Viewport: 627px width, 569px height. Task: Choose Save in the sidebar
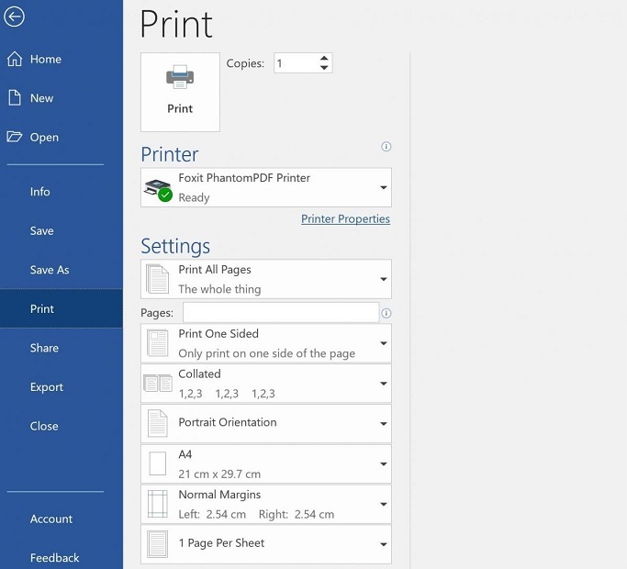coord(62,230)
